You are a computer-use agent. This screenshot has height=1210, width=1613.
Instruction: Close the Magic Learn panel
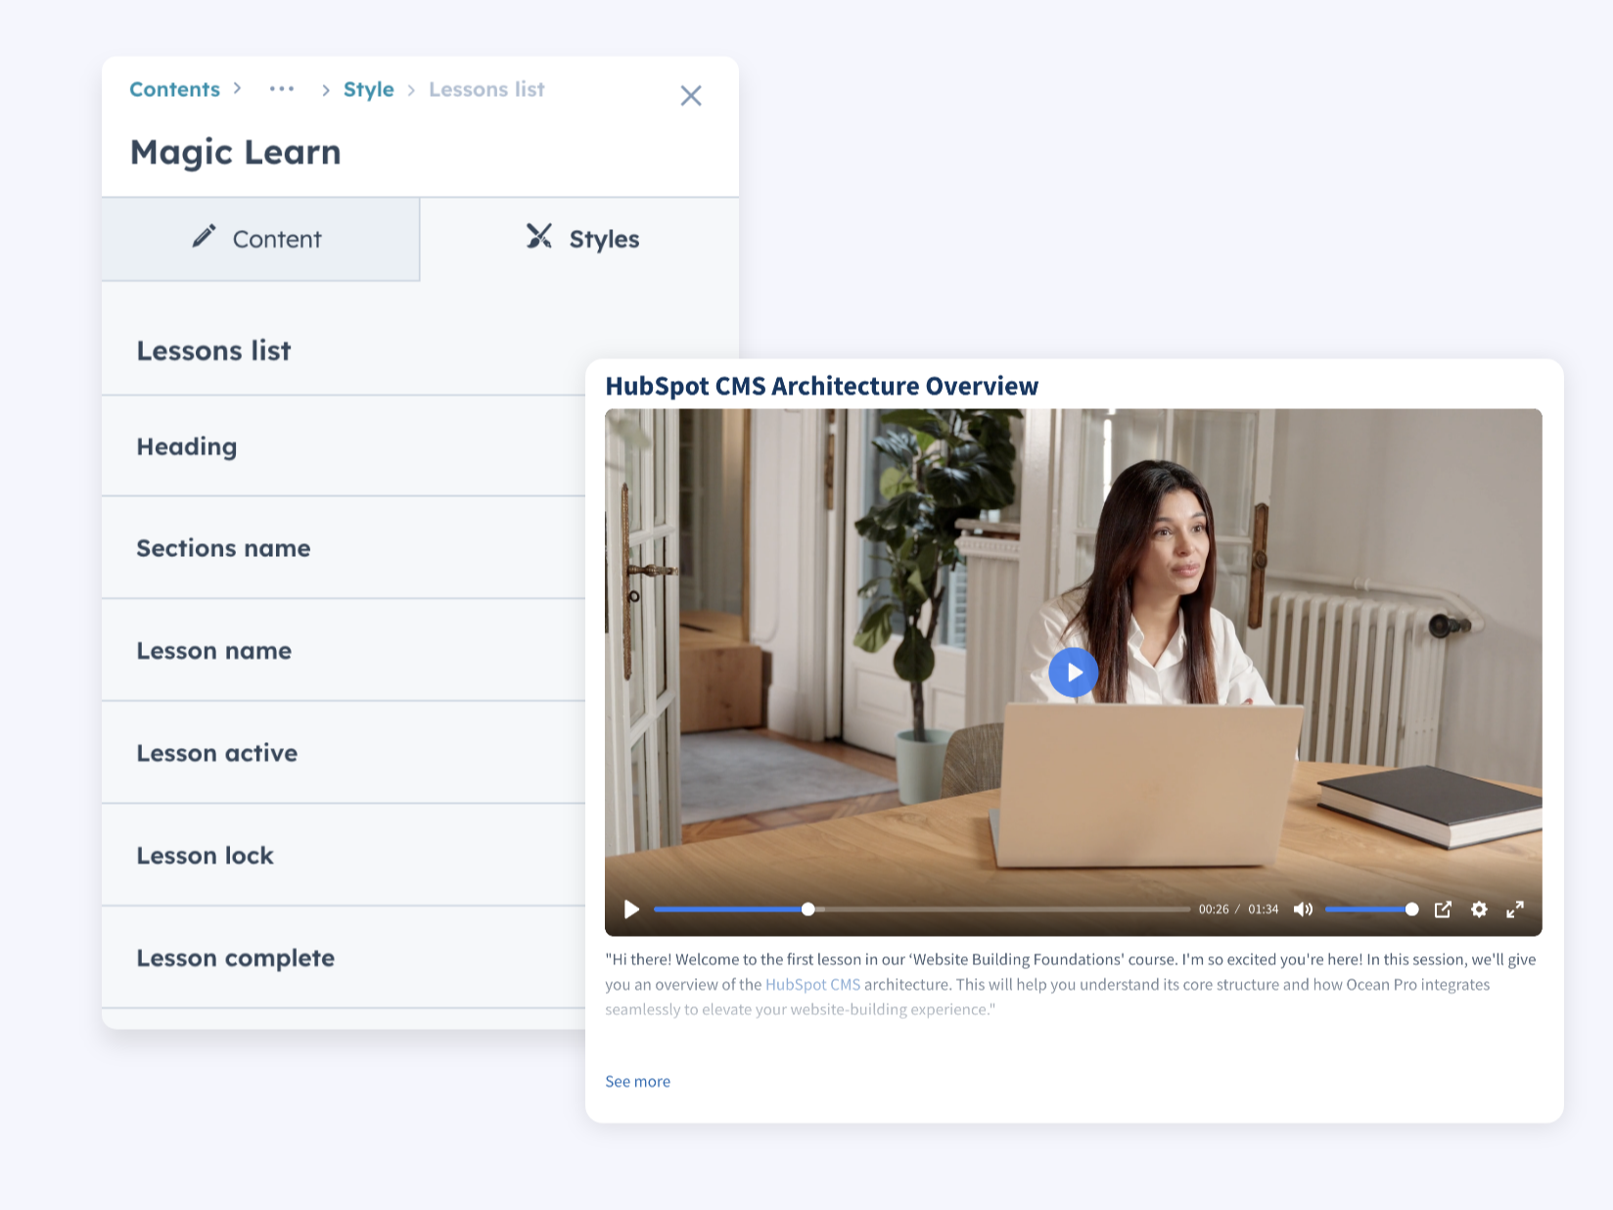691,96
